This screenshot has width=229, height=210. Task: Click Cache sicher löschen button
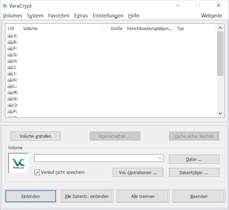click(194, 136)
